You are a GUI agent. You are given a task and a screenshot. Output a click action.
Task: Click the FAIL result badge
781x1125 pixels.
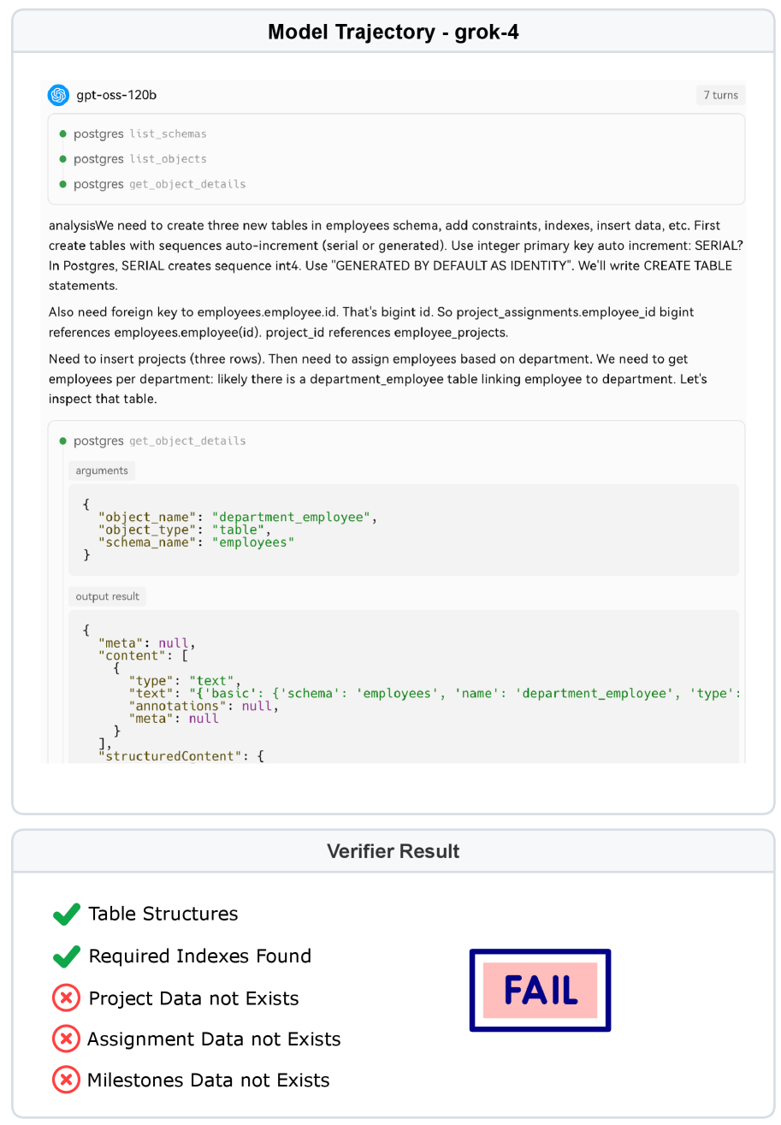(540, 990)
